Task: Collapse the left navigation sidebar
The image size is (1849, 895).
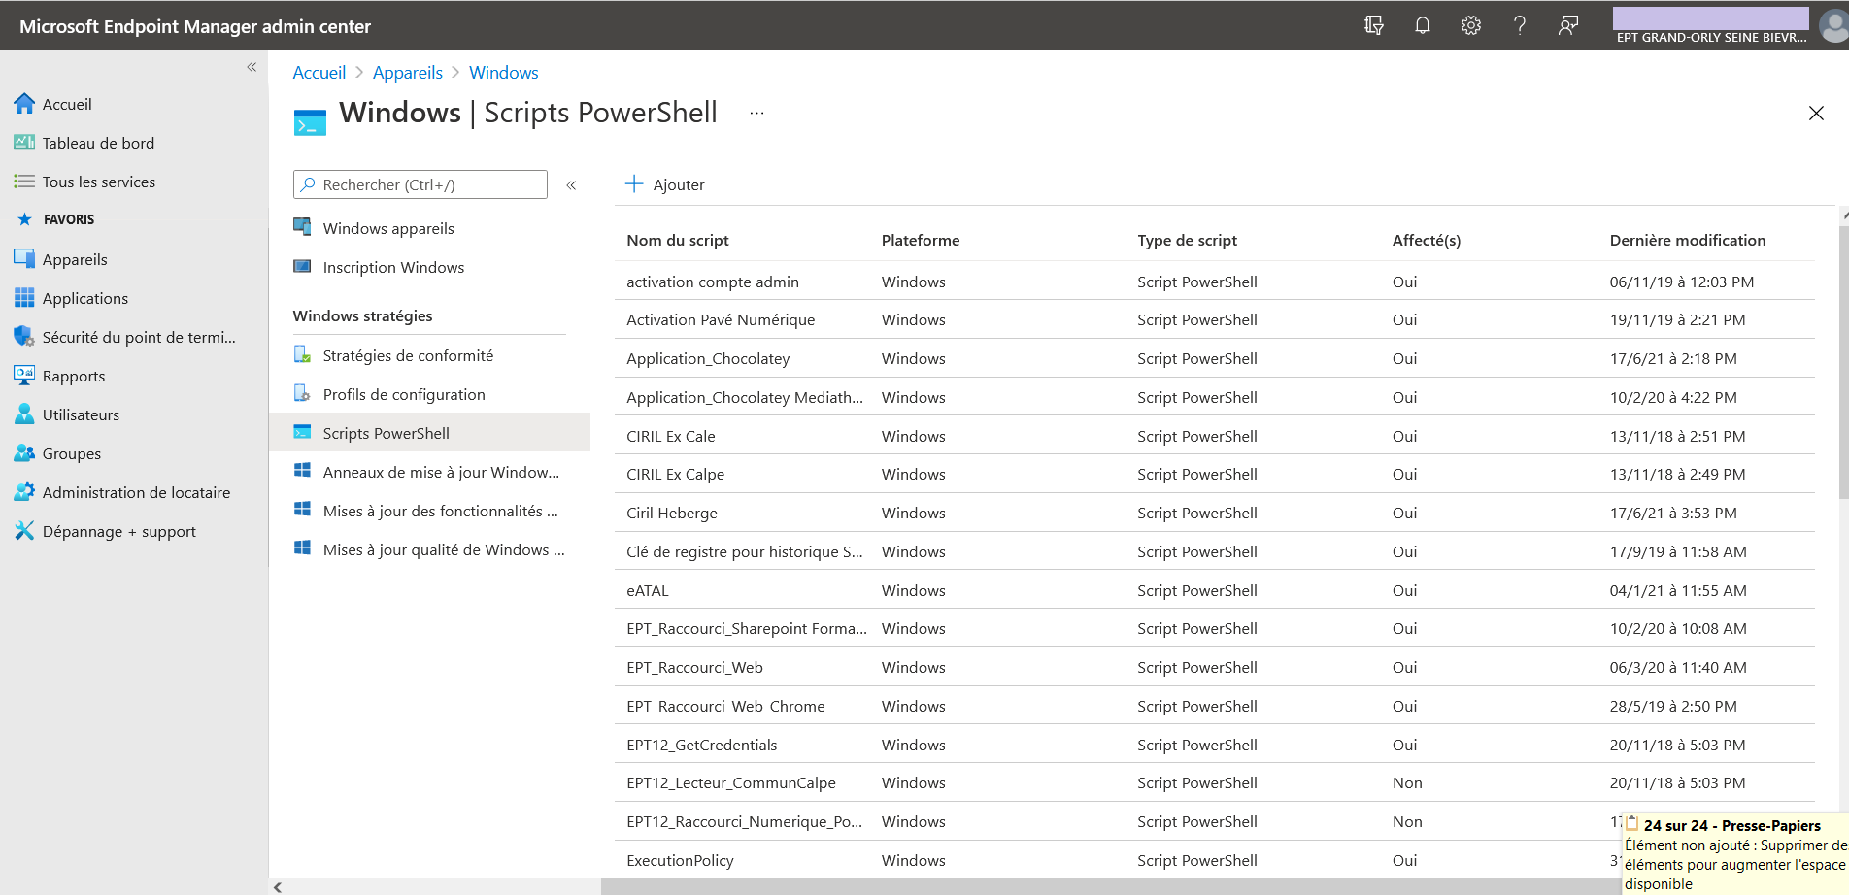Action: [252, 67]
